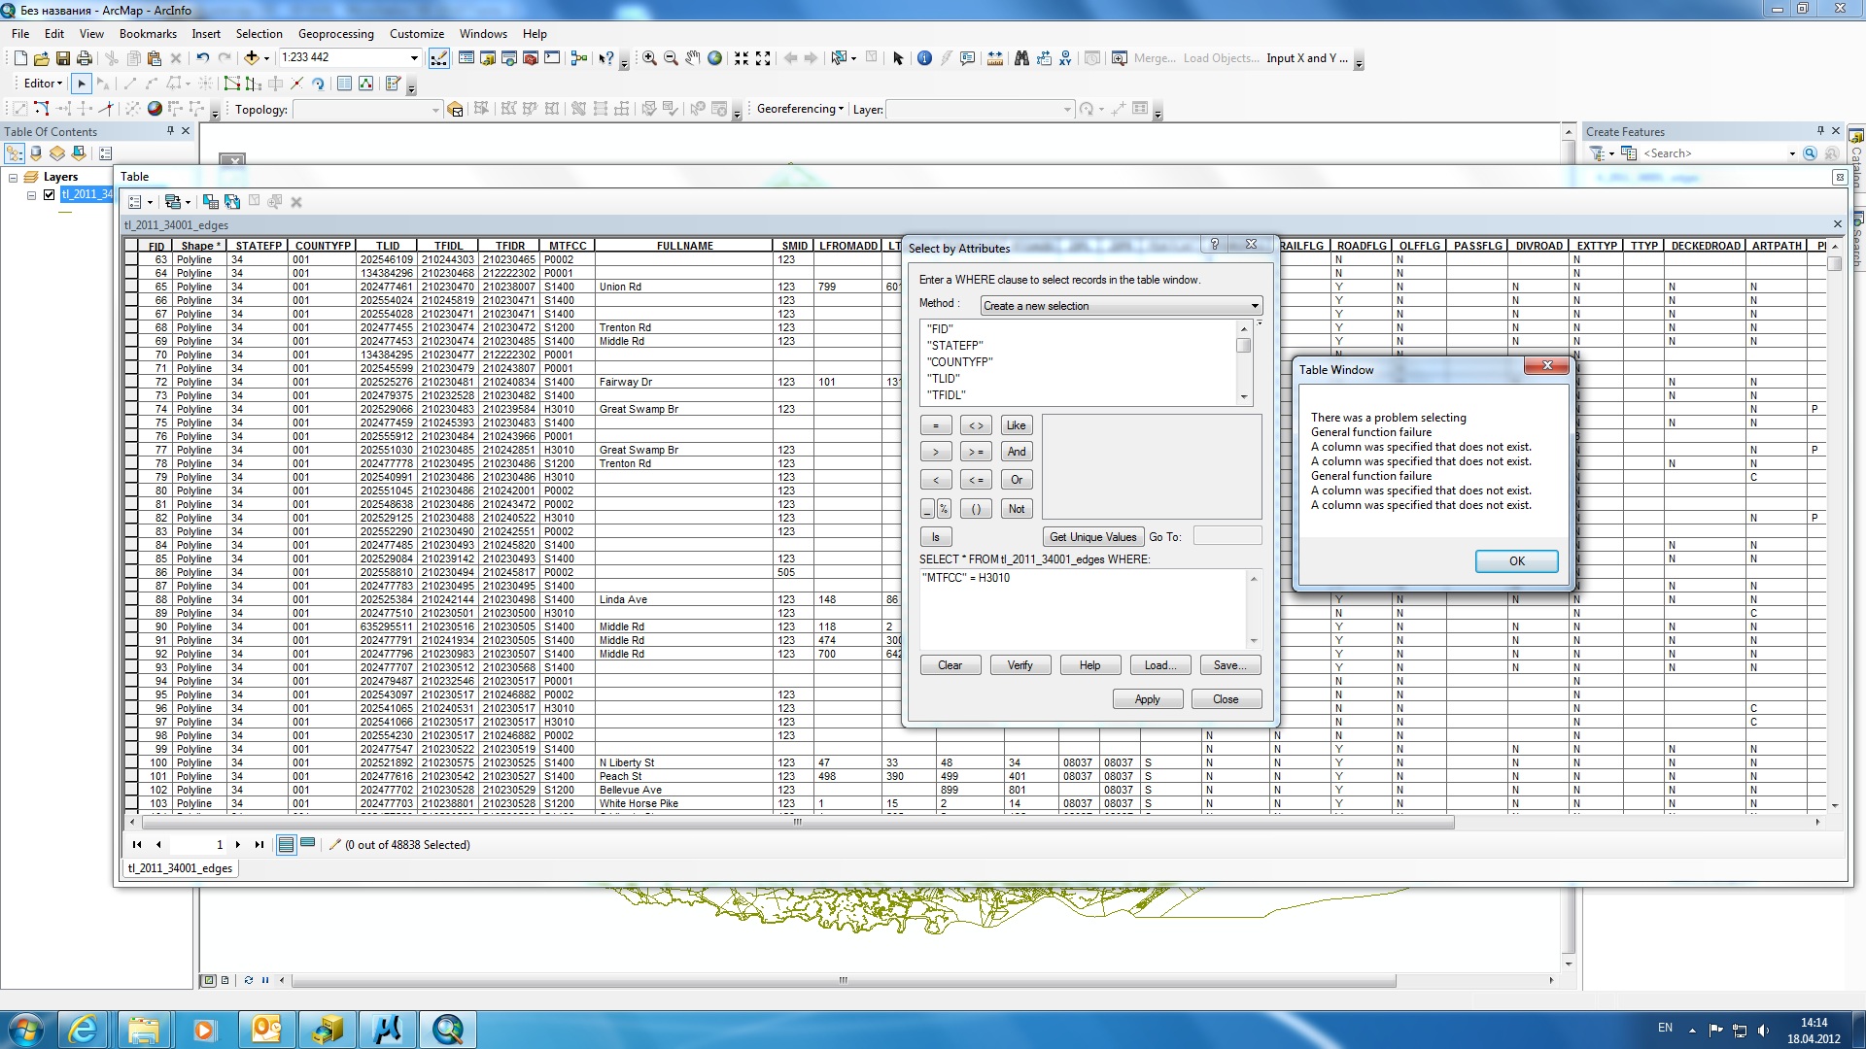The image size is (1866, 1049).
Task: Toggle the tl_2011_34 layer visibility checkbox
Action: click(x=50, y=194)
